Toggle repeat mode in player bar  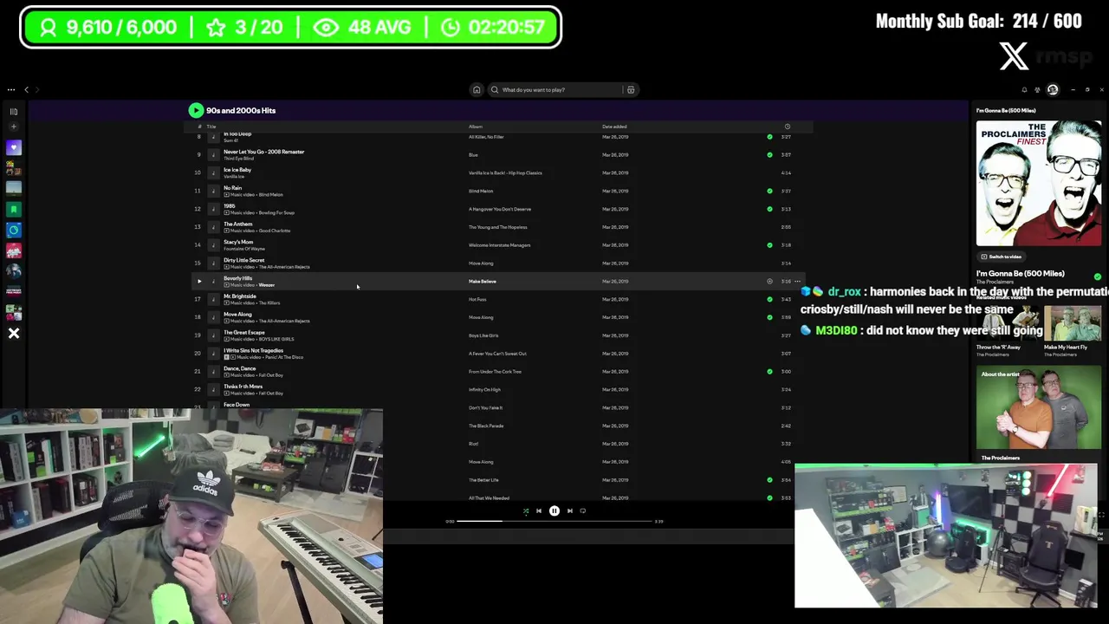click(x=583, y=510)
